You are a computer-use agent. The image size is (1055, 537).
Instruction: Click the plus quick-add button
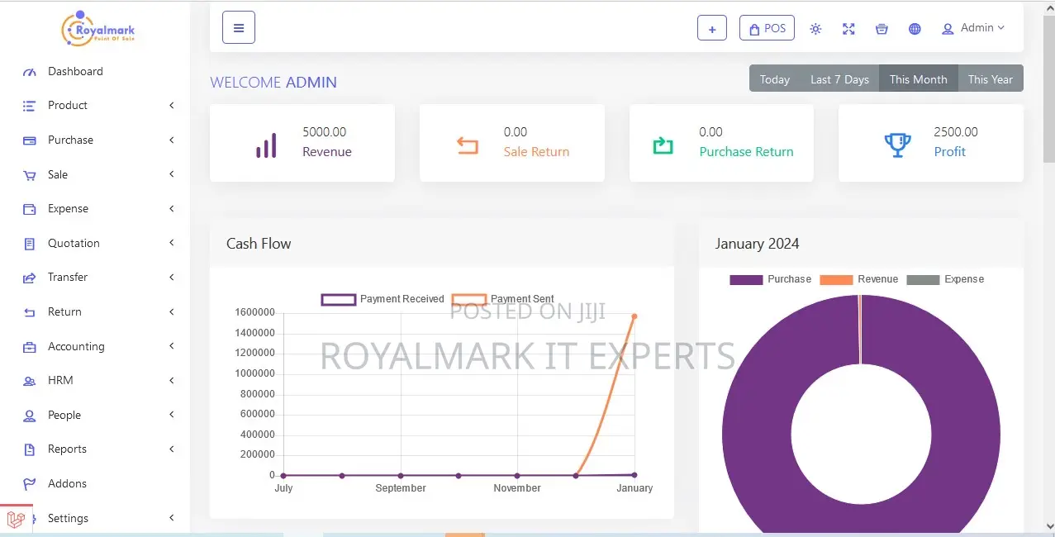pos(712,28)
